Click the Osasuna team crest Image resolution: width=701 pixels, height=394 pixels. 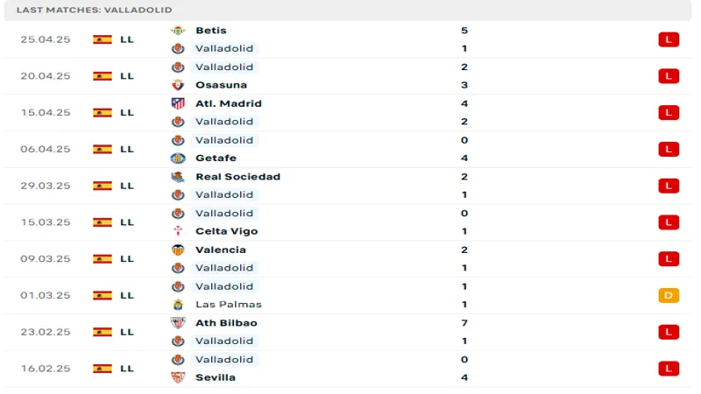point(178,85)
